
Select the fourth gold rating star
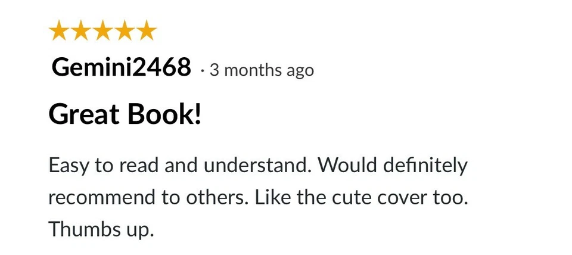125,30
